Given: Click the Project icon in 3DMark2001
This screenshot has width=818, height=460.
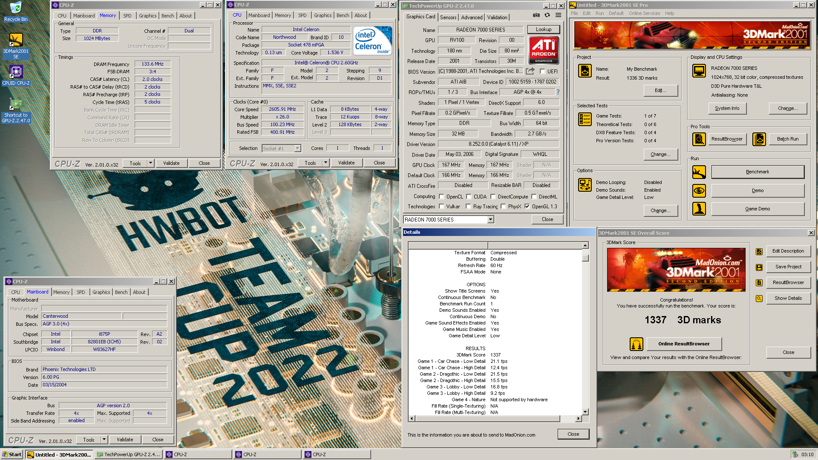Looking at the screenshot, I should [x=585, y=71].
